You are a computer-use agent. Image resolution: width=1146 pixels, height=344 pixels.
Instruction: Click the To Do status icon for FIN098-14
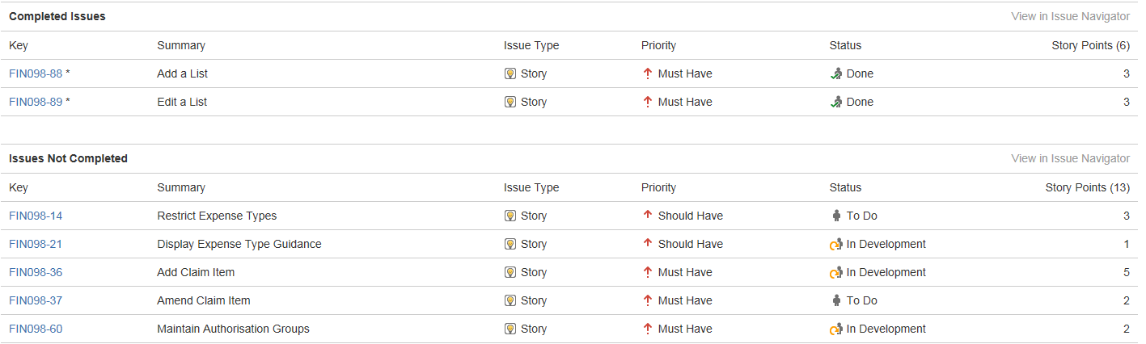tap(836, 216)
